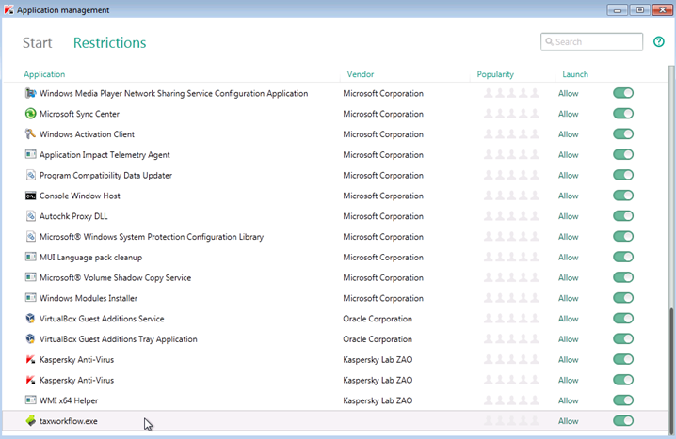Sort by the Launch column header
The image size is (676, 439).
tap(575, 74)
